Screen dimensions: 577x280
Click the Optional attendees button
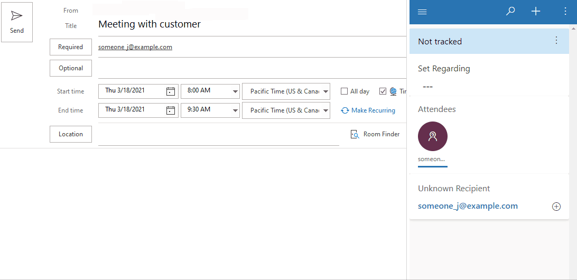71,68
